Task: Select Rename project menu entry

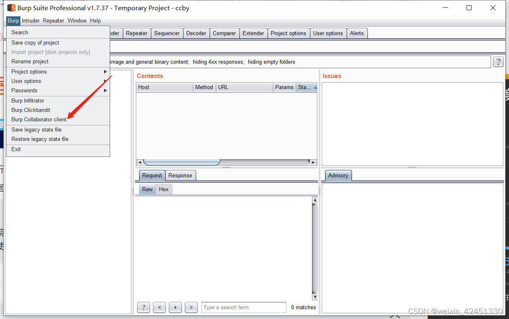Action: [58, 61]
